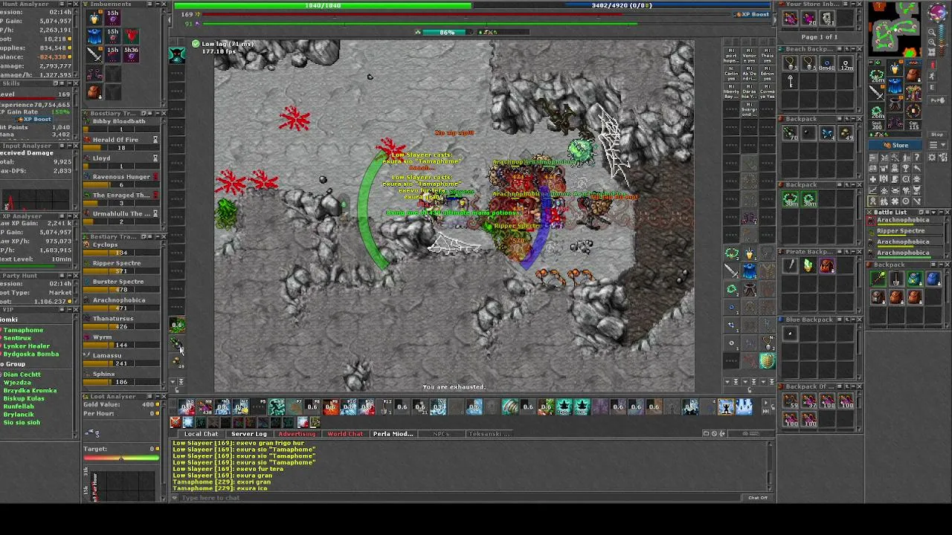Select Ripper Spectre in the Battle List

tap(901, 231)
